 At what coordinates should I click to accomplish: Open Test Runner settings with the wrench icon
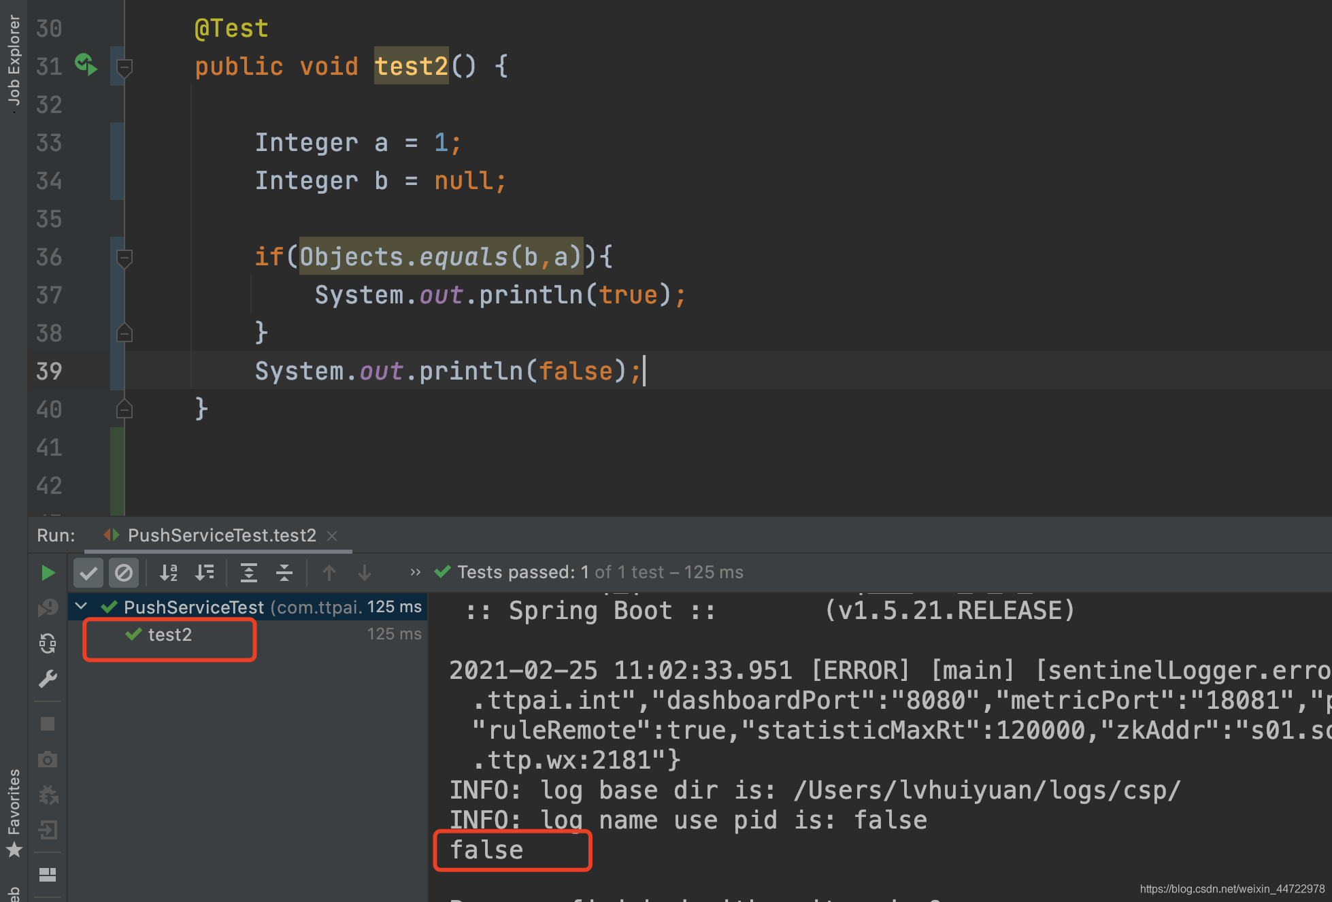click(x=48, y=678)
